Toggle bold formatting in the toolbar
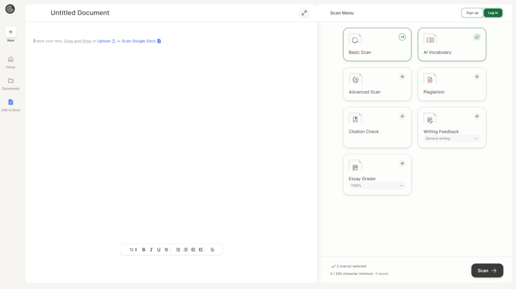 point(144,250)
